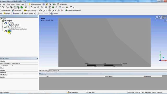Open the Mesh Control dropdown
This screenshot has height=94, width=167.
[34, 14]
